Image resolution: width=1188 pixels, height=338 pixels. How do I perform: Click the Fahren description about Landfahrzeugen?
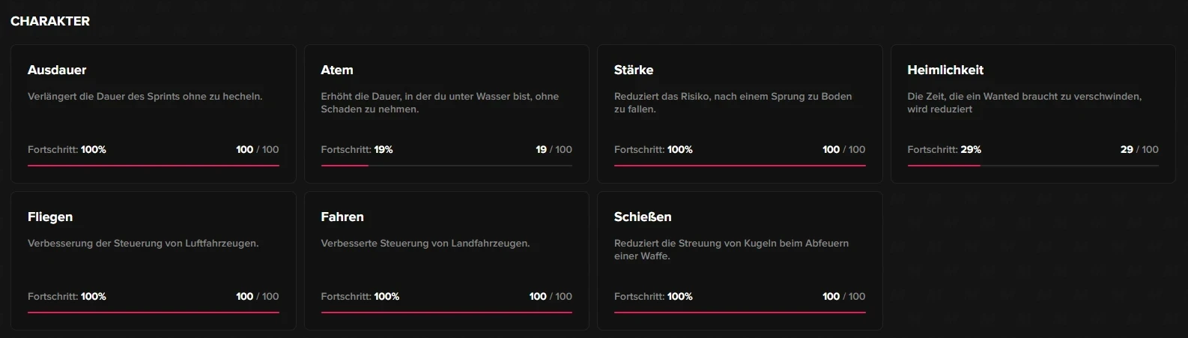(x=425, y=243)
